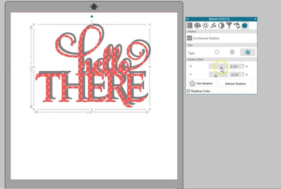The height and width of the screenshot is (189, 281).
Task: Click the bottom-right selection handle
Action: (150, 109)
